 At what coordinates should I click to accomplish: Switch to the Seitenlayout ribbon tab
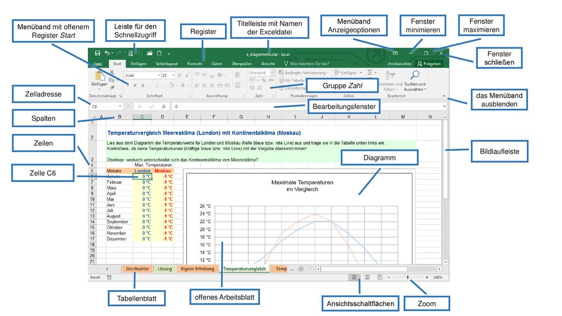coord(167,64)
